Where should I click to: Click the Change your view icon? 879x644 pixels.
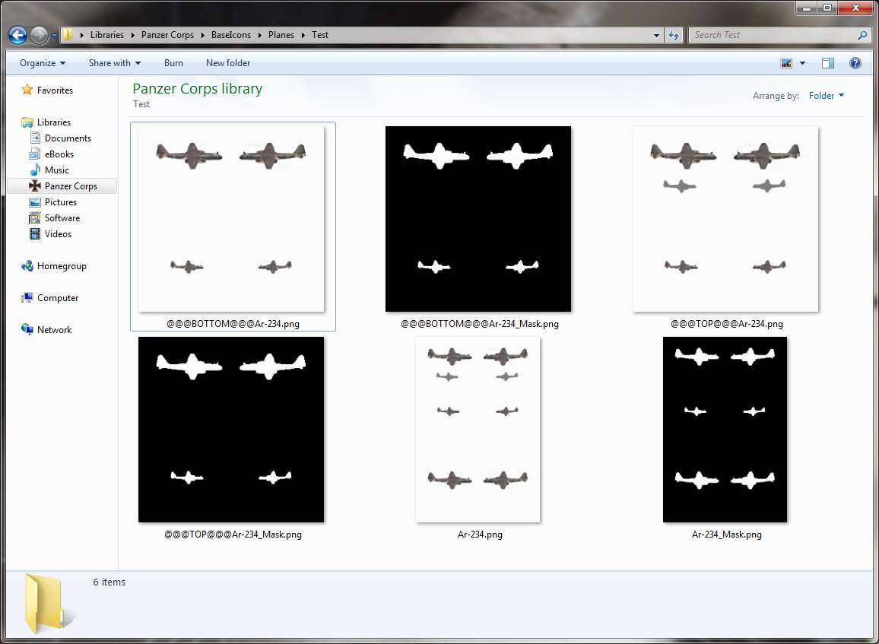click(785, 62)
